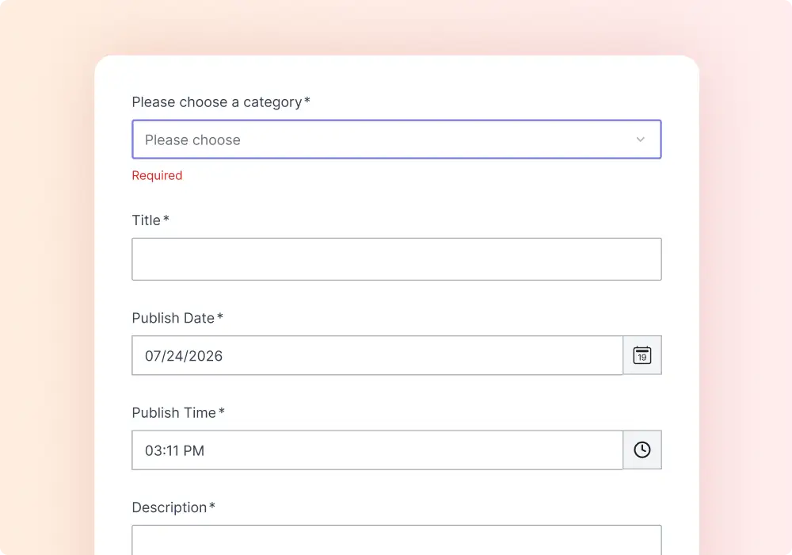Viewport: 792px width, 555px height.
Task: Click into the Publish Time field
Action: coord(377,450)
